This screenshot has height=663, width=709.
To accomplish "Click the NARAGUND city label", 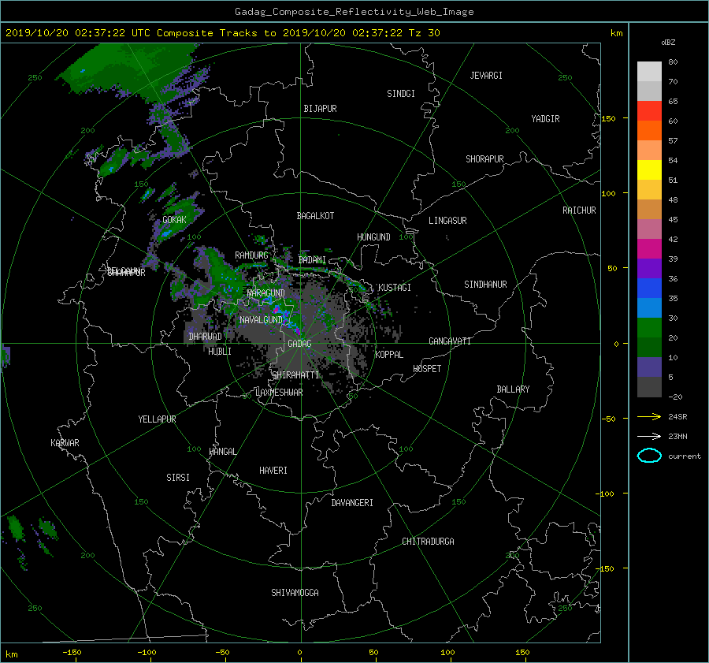I will 266,293.
